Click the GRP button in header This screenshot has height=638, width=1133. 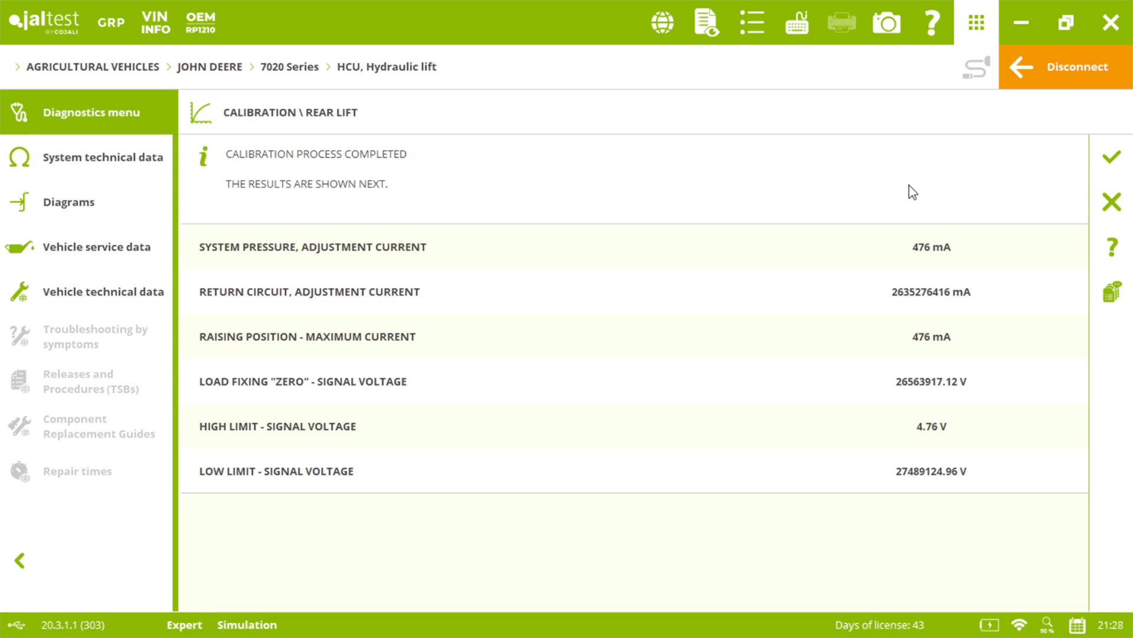point(111,22)
